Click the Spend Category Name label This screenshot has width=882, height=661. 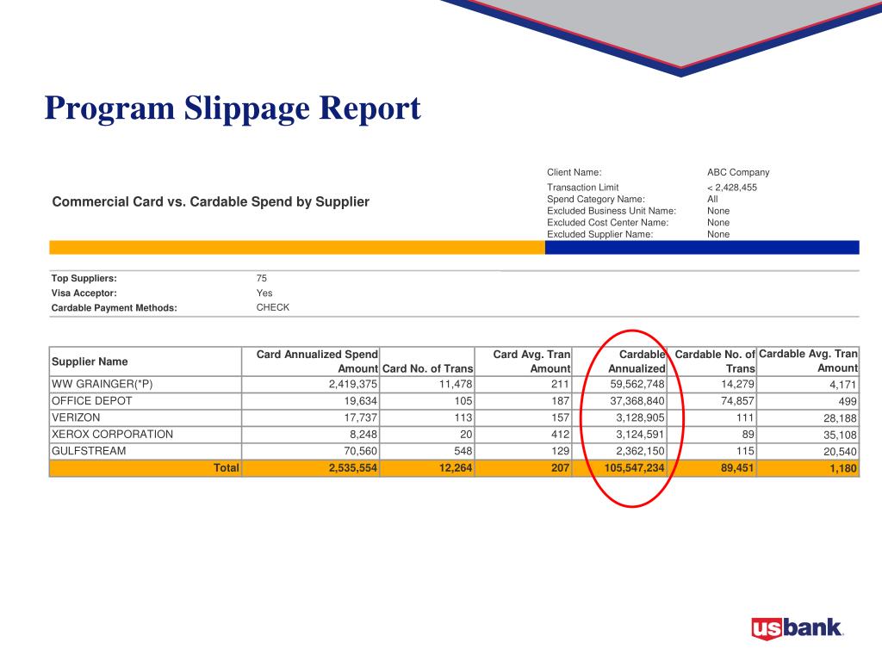(x=596, y=199)
